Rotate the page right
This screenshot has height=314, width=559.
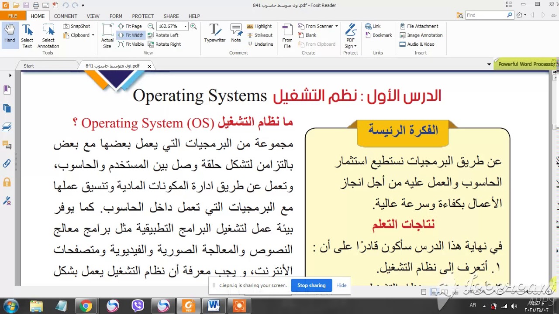(164, 44)
